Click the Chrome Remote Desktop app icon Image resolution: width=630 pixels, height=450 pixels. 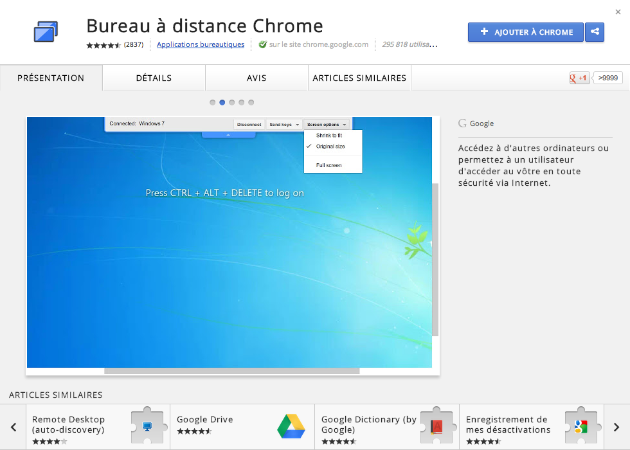pyautogui.click(x=46, y=32)
